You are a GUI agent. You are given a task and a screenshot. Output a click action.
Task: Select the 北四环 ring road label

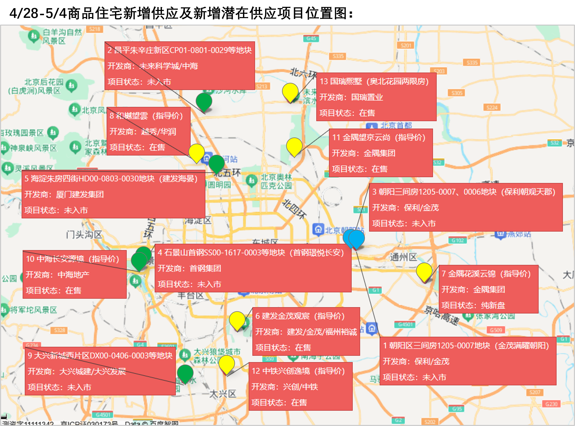(x=294, y=209)
